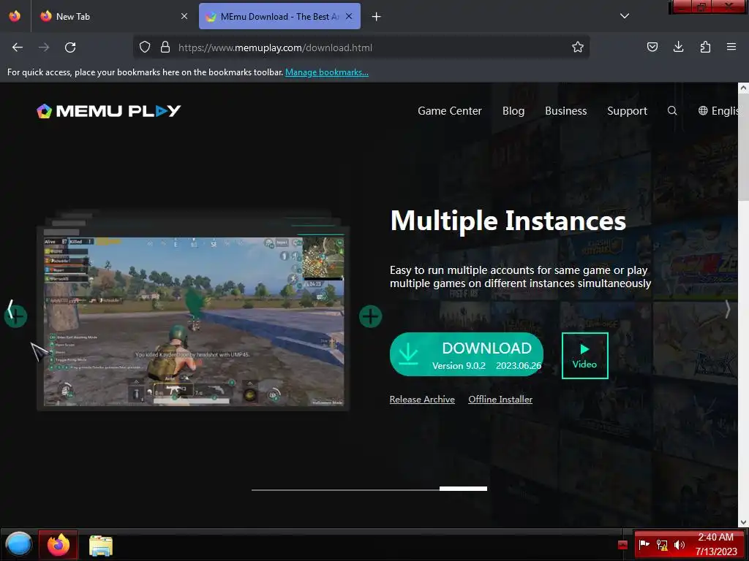Click the taskbar clock showing 2:40 AM
The height and width of the screenshot is (561, 749).
(716, 544)
